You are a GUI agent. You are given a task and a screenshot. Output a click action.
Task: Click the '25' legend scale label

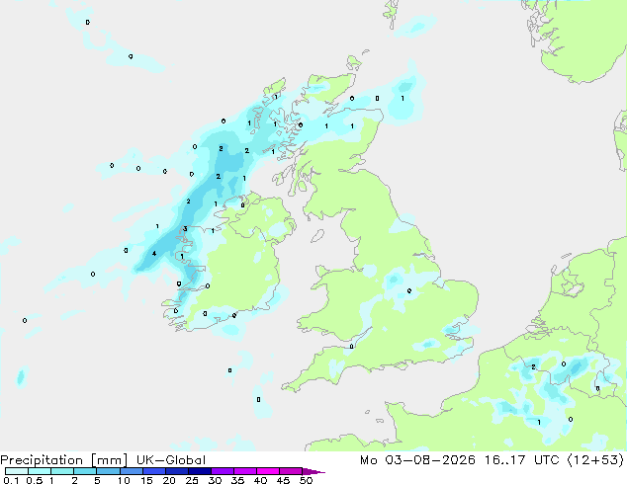[192, 480]
